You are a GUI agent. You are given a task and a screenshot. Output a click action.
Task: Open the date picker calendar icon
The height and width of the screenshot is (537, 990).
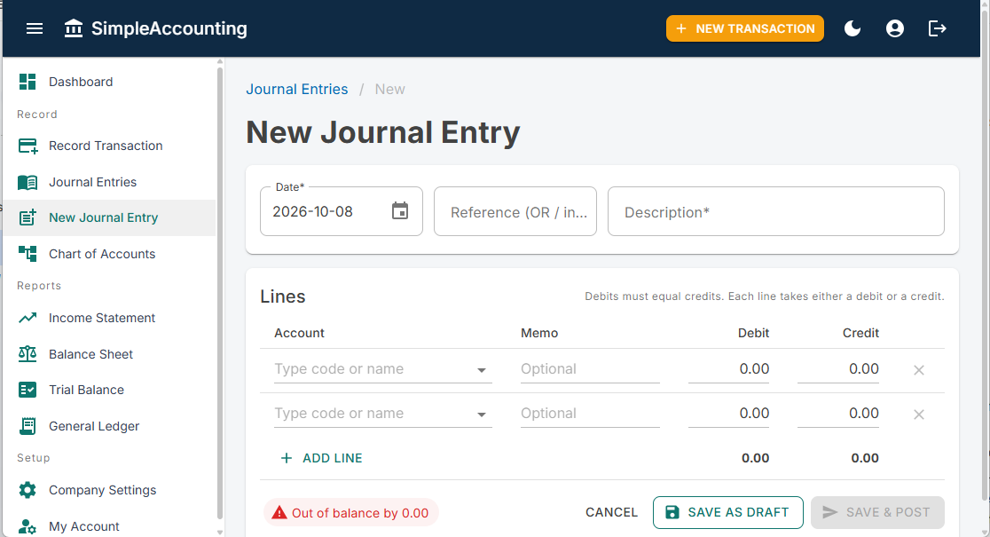[x=400, y=211]
